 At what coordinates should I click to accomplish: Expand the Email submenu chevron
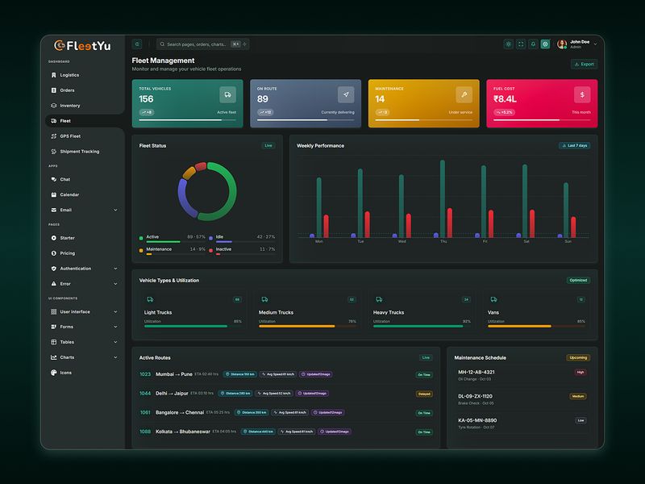tap(115, 210)
